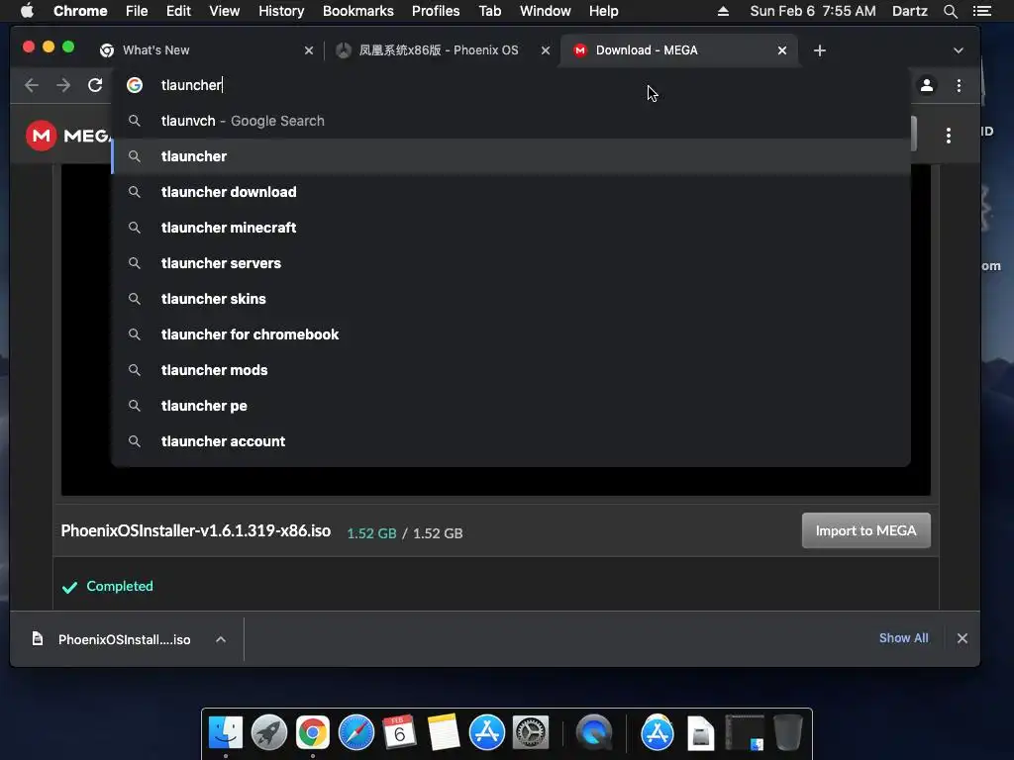Open Notes from the Dock

444,733
